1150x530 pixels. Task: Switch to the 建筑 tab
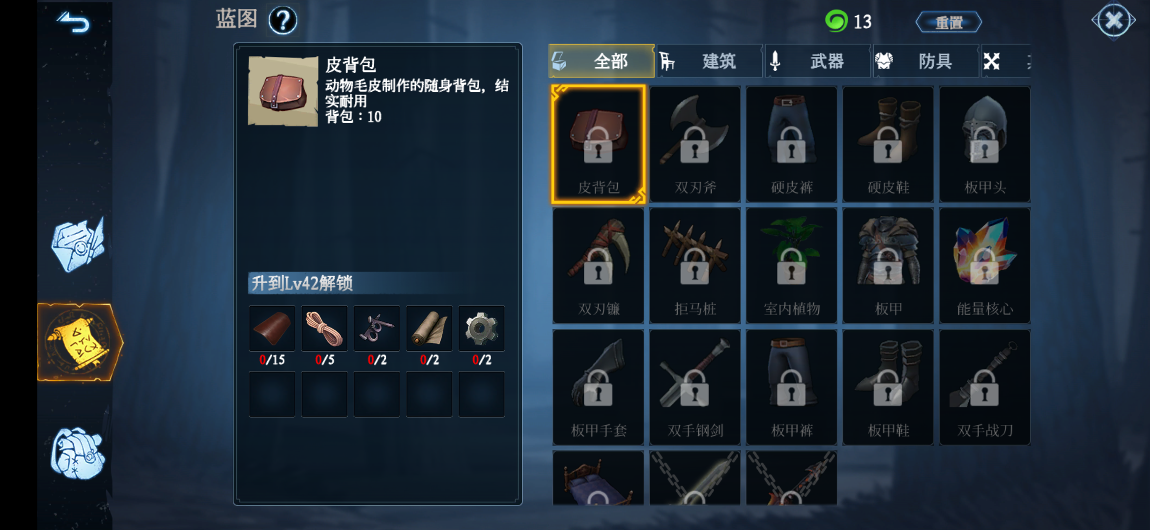click(709, 61)
